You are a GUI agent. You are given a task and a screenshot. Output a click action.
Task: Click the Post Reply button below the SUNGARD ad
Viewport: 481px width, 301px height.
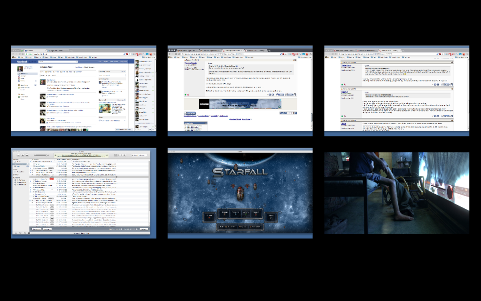click(190, 113)
